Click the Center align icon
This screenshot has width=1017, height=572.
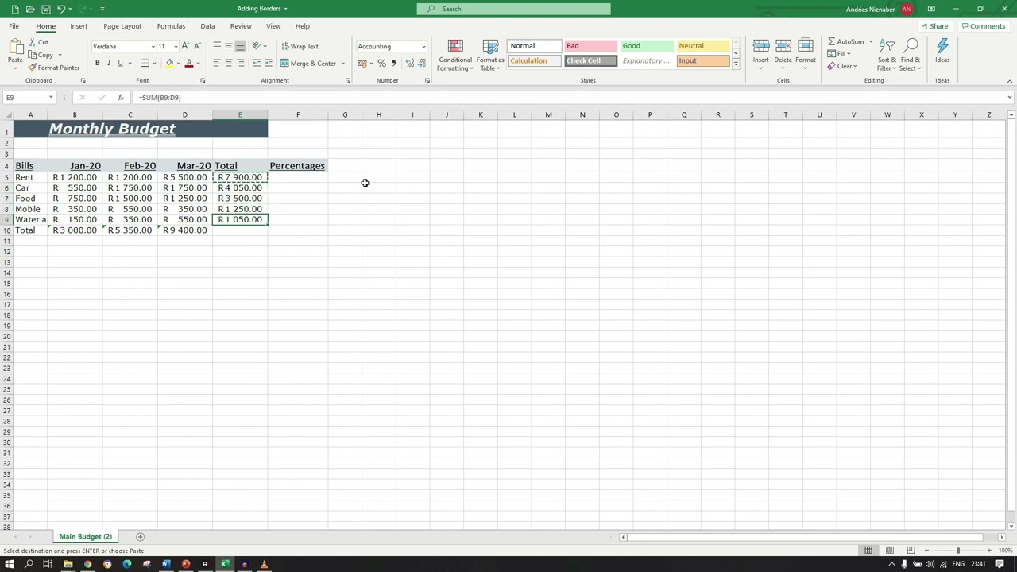click(x=229, y=64)
